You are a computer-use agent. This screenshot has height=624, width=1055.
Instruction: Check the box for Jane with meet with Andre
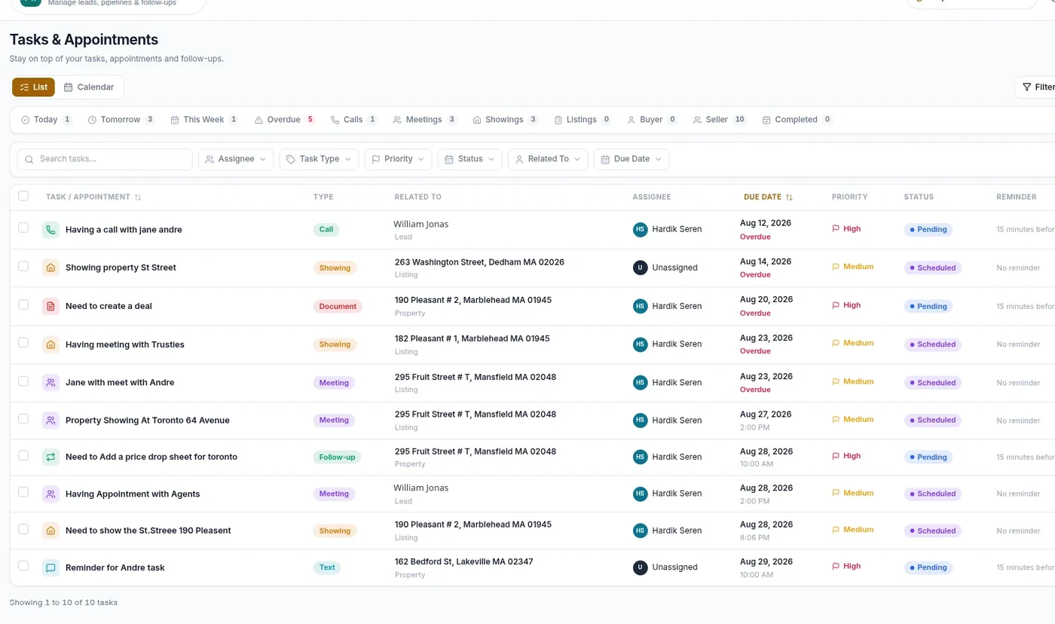(23, 381)
